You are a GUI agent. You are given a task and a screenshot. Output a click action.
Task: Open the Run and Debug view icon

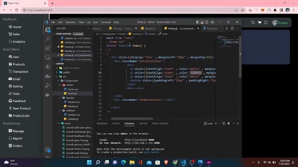[47, 85]
